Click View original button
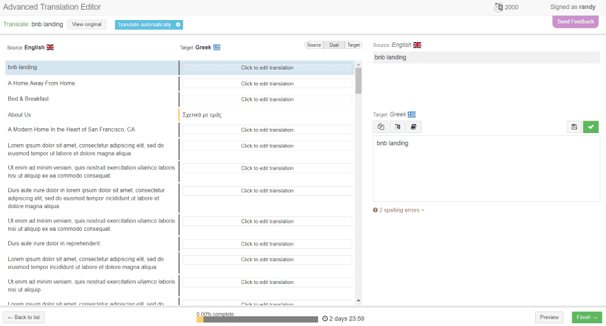Image resolution: width=606 pixels, height=326 pixels. point(87,24)
